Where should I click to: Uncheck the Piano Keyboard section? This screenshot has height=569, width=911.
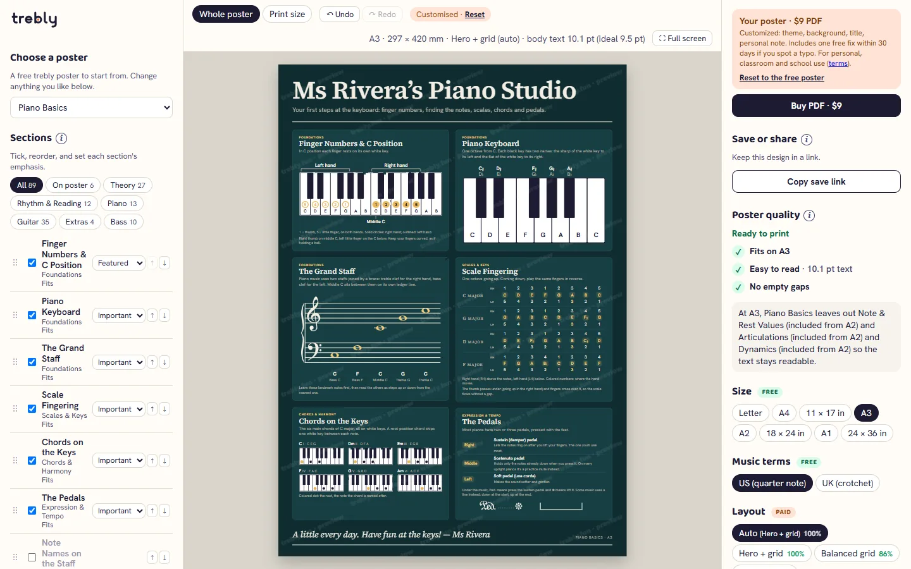point(32,315)
